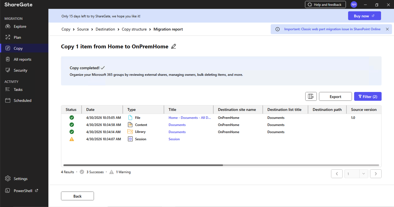Click the source version 1.0 cell

[x=353, y=118]
